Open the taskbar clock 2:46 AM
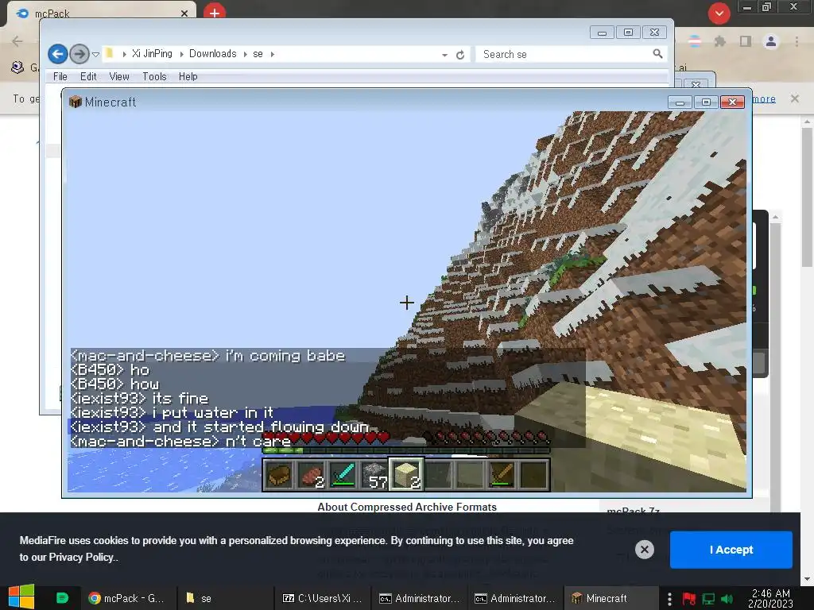 (x=770, y=598)
